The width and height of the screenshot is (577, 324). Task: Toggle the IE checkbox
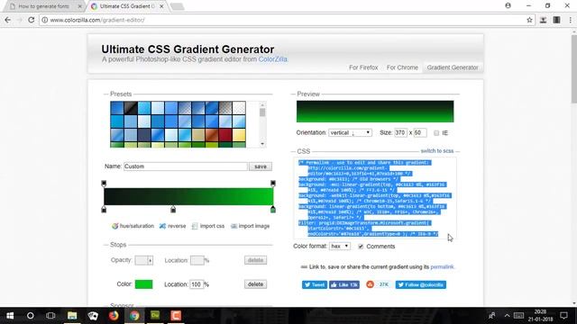[x=436, y=133]
